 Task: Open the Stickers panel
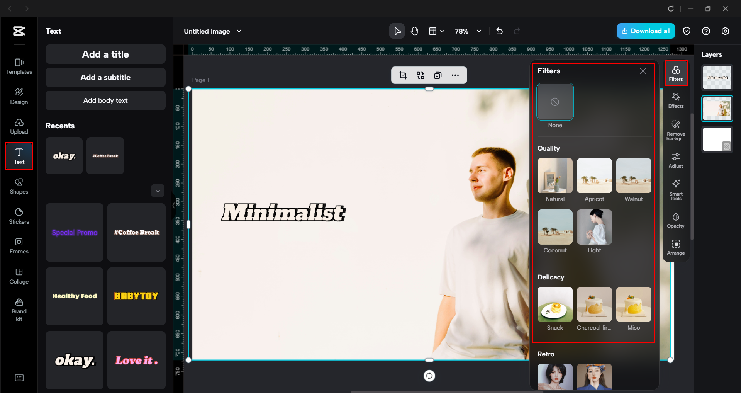19,216
